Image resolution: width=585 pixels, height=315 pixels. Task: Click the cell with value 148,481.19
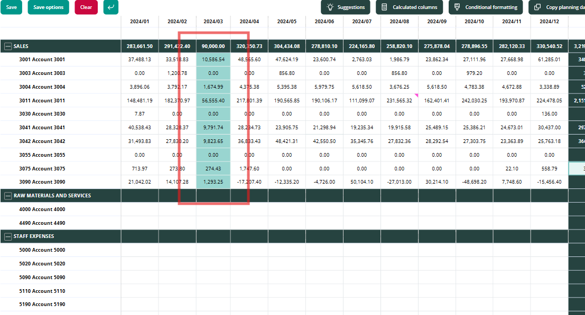point(140,101)
